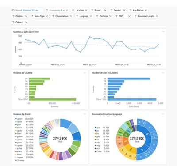Click the 279,580€ total in Revenue by Brand donut
This screenshot has width=177, height=166.
pyautogui.click(x=60, y=138)
